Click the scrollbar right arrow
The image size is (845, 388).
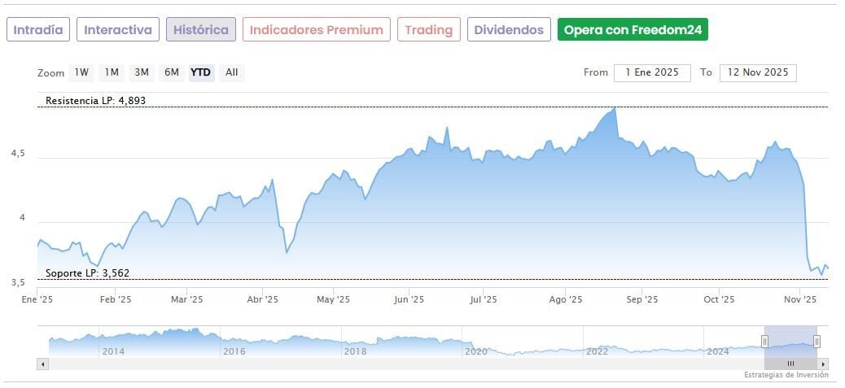click(824, 364)
